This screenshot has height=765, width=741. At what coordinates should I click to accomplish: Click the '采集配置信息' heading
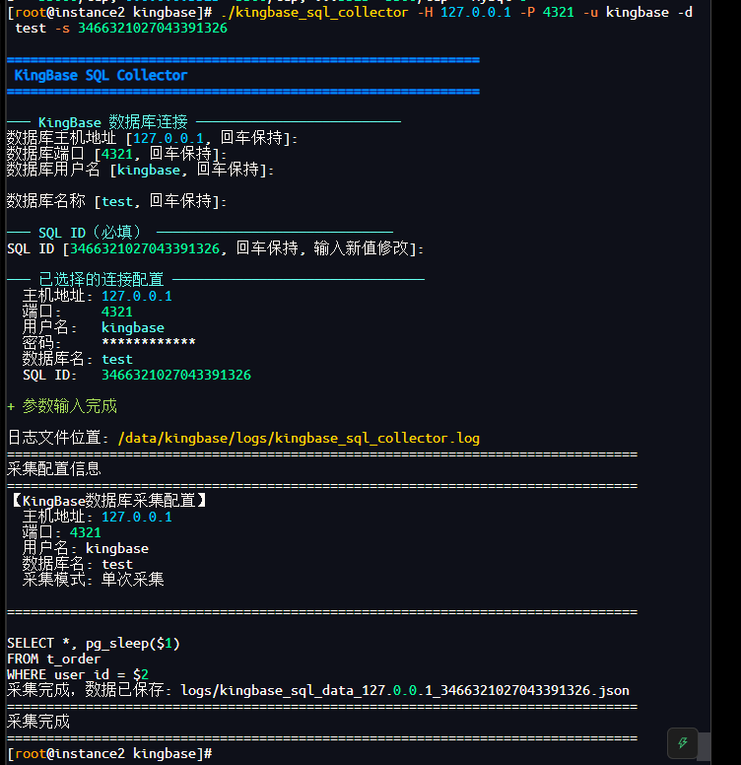53,469
